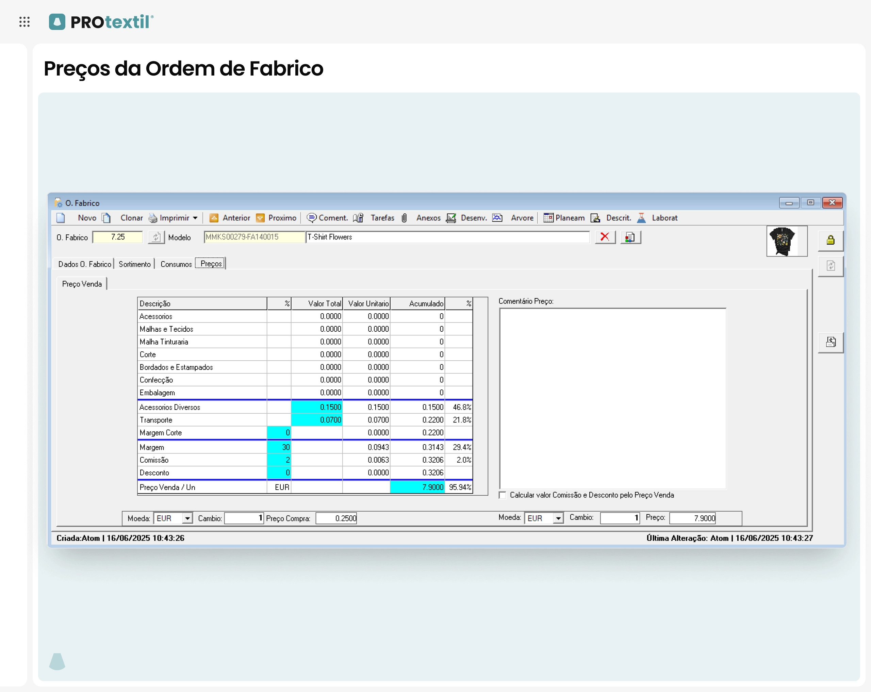Open the Anexos paperclip attachments
871x692 pixels.
(x=405, y=218)
